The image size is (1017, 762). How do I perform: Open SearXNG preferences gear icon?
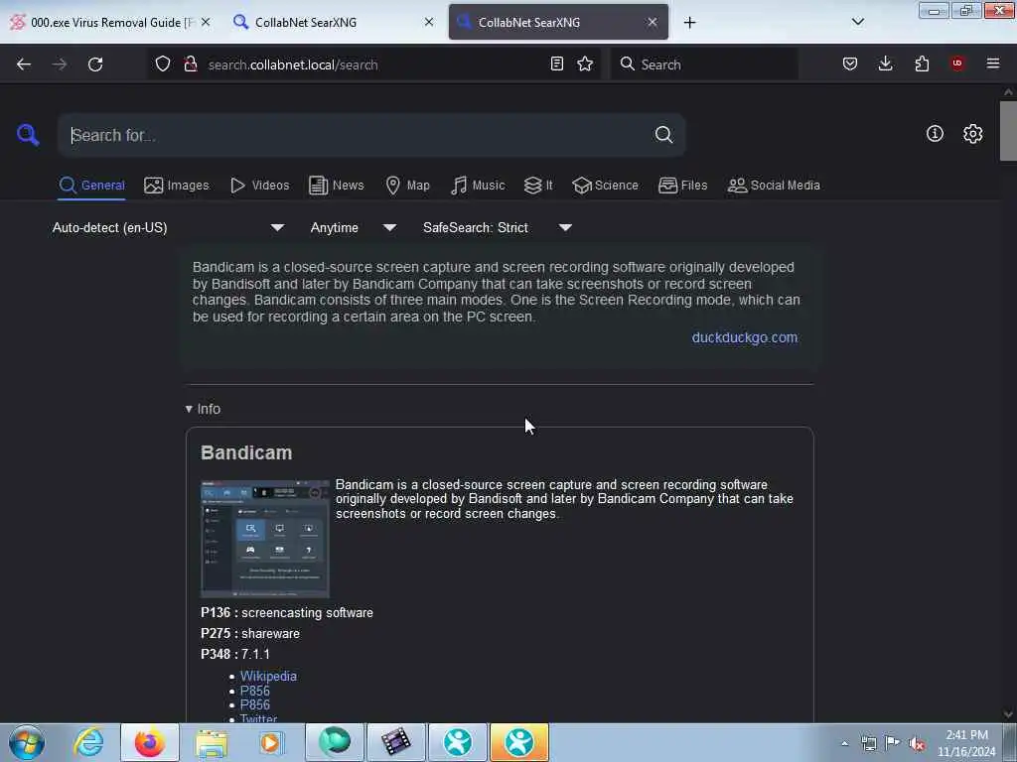click(x=972, y=134)
